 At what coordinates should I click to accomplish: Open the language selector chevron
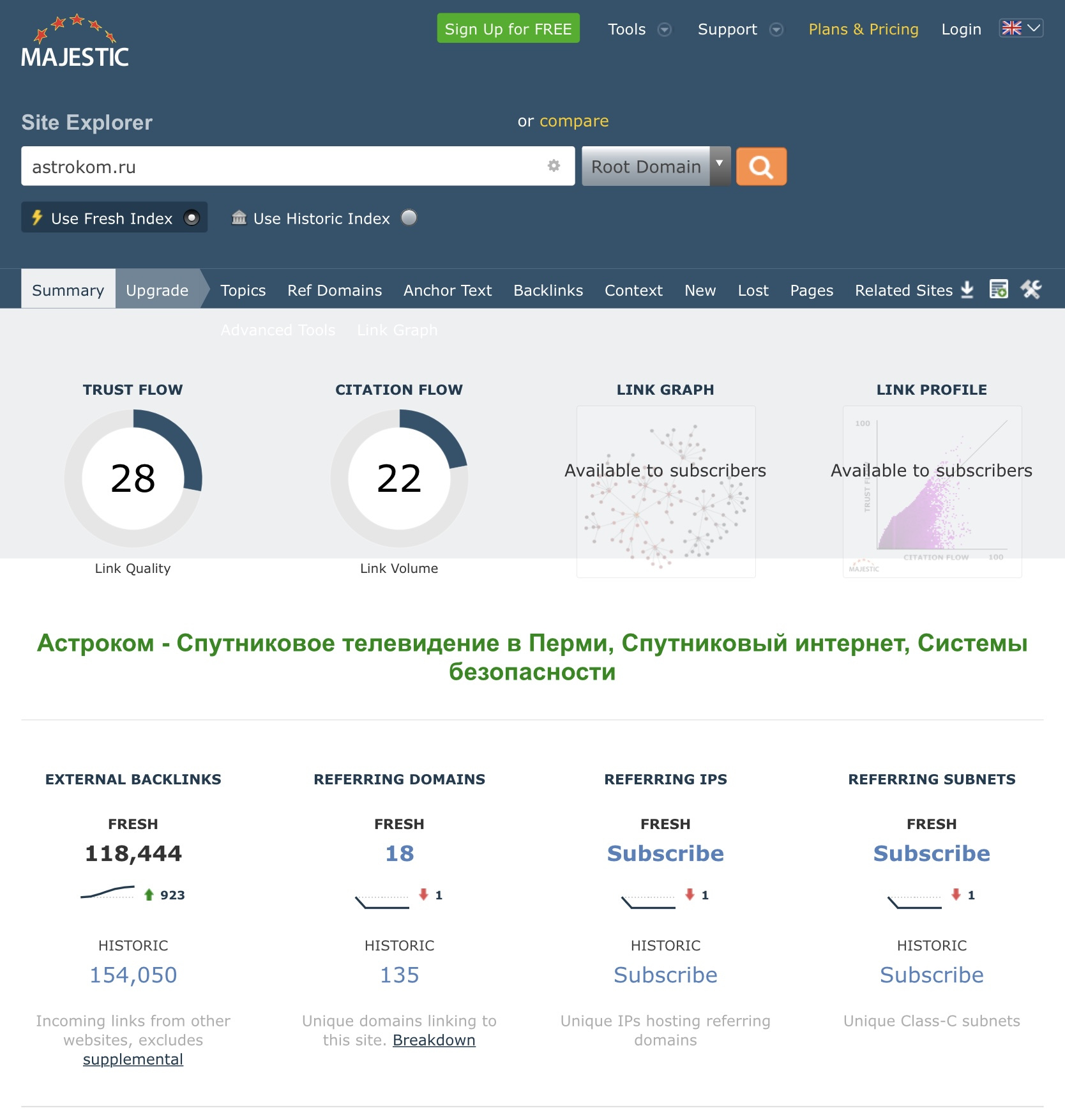pyautogui.click(x=1034, y=28)
